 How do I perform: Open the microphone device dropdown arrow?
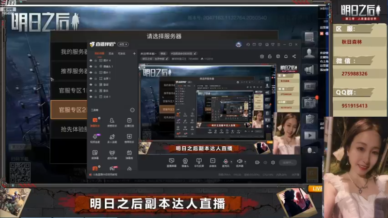[231, 162]
